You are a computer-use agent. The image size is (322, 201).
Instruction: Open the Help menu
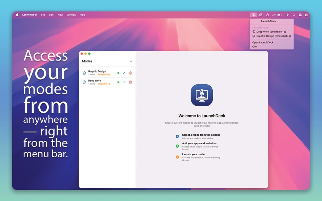click(x=82, y=15)
